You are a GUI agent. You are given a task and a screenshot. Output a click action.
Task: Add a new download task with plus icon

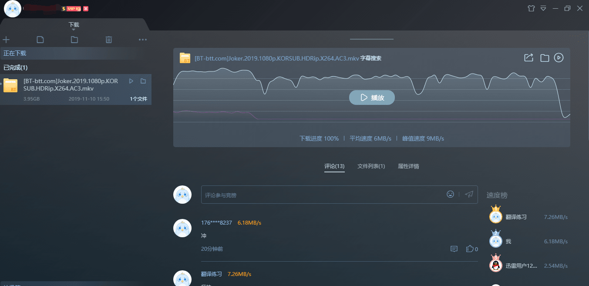tap(6, 39)
